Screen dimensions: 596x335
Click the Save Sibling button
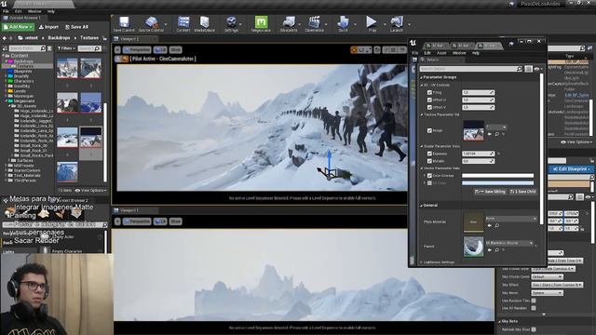pyautogui.click(x=491, y=192)
